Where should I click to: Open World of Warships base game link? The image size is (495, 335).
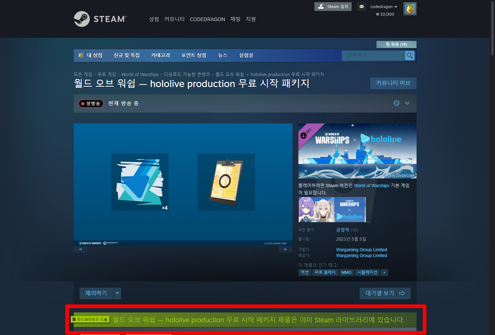(371, 185)
